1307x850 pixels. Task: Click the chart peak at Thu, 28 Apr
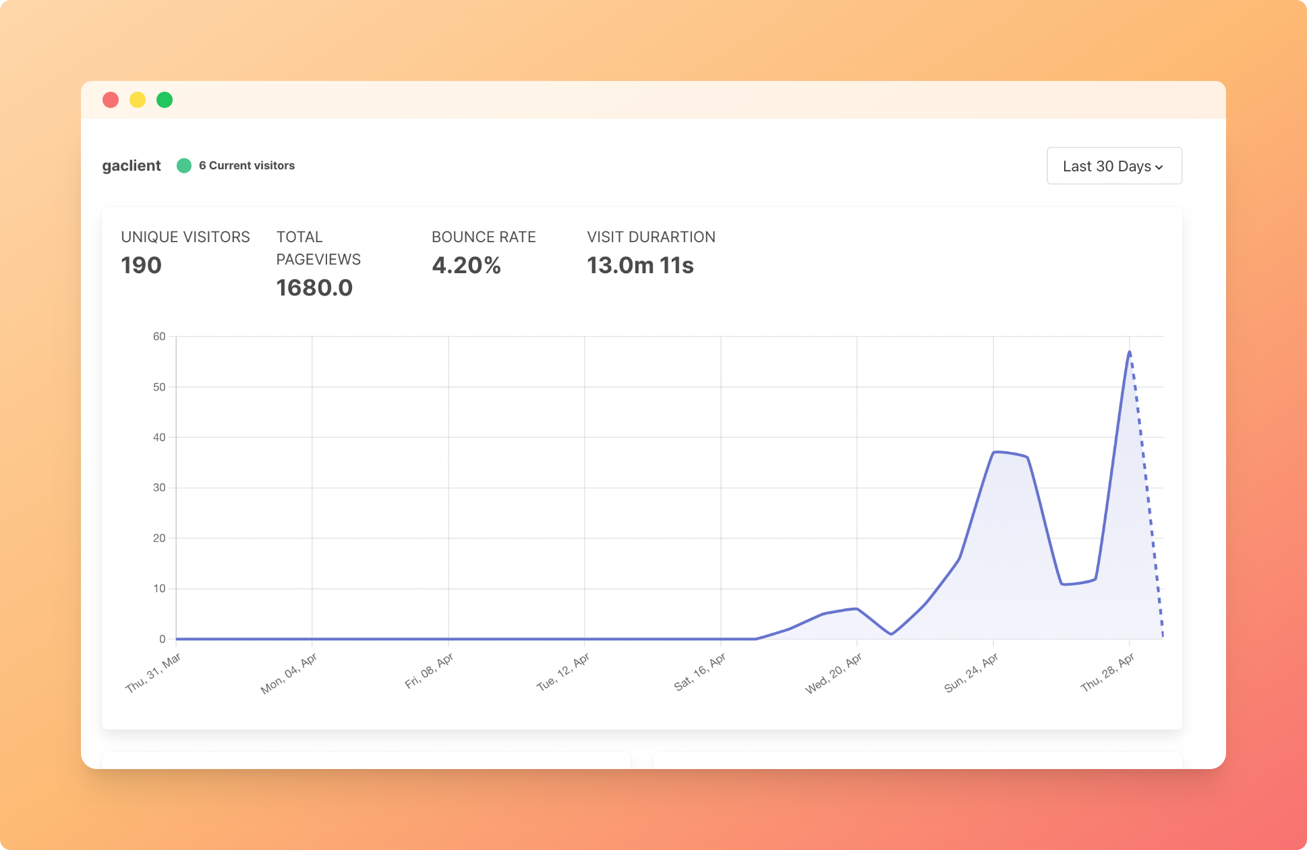point(1129,352)
